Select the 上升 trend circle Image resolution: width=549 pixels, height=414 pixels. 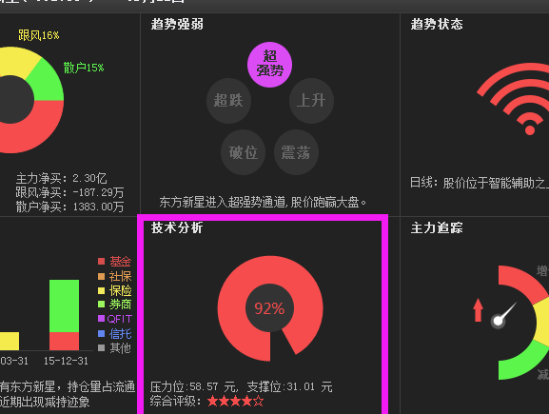point(311,101)
